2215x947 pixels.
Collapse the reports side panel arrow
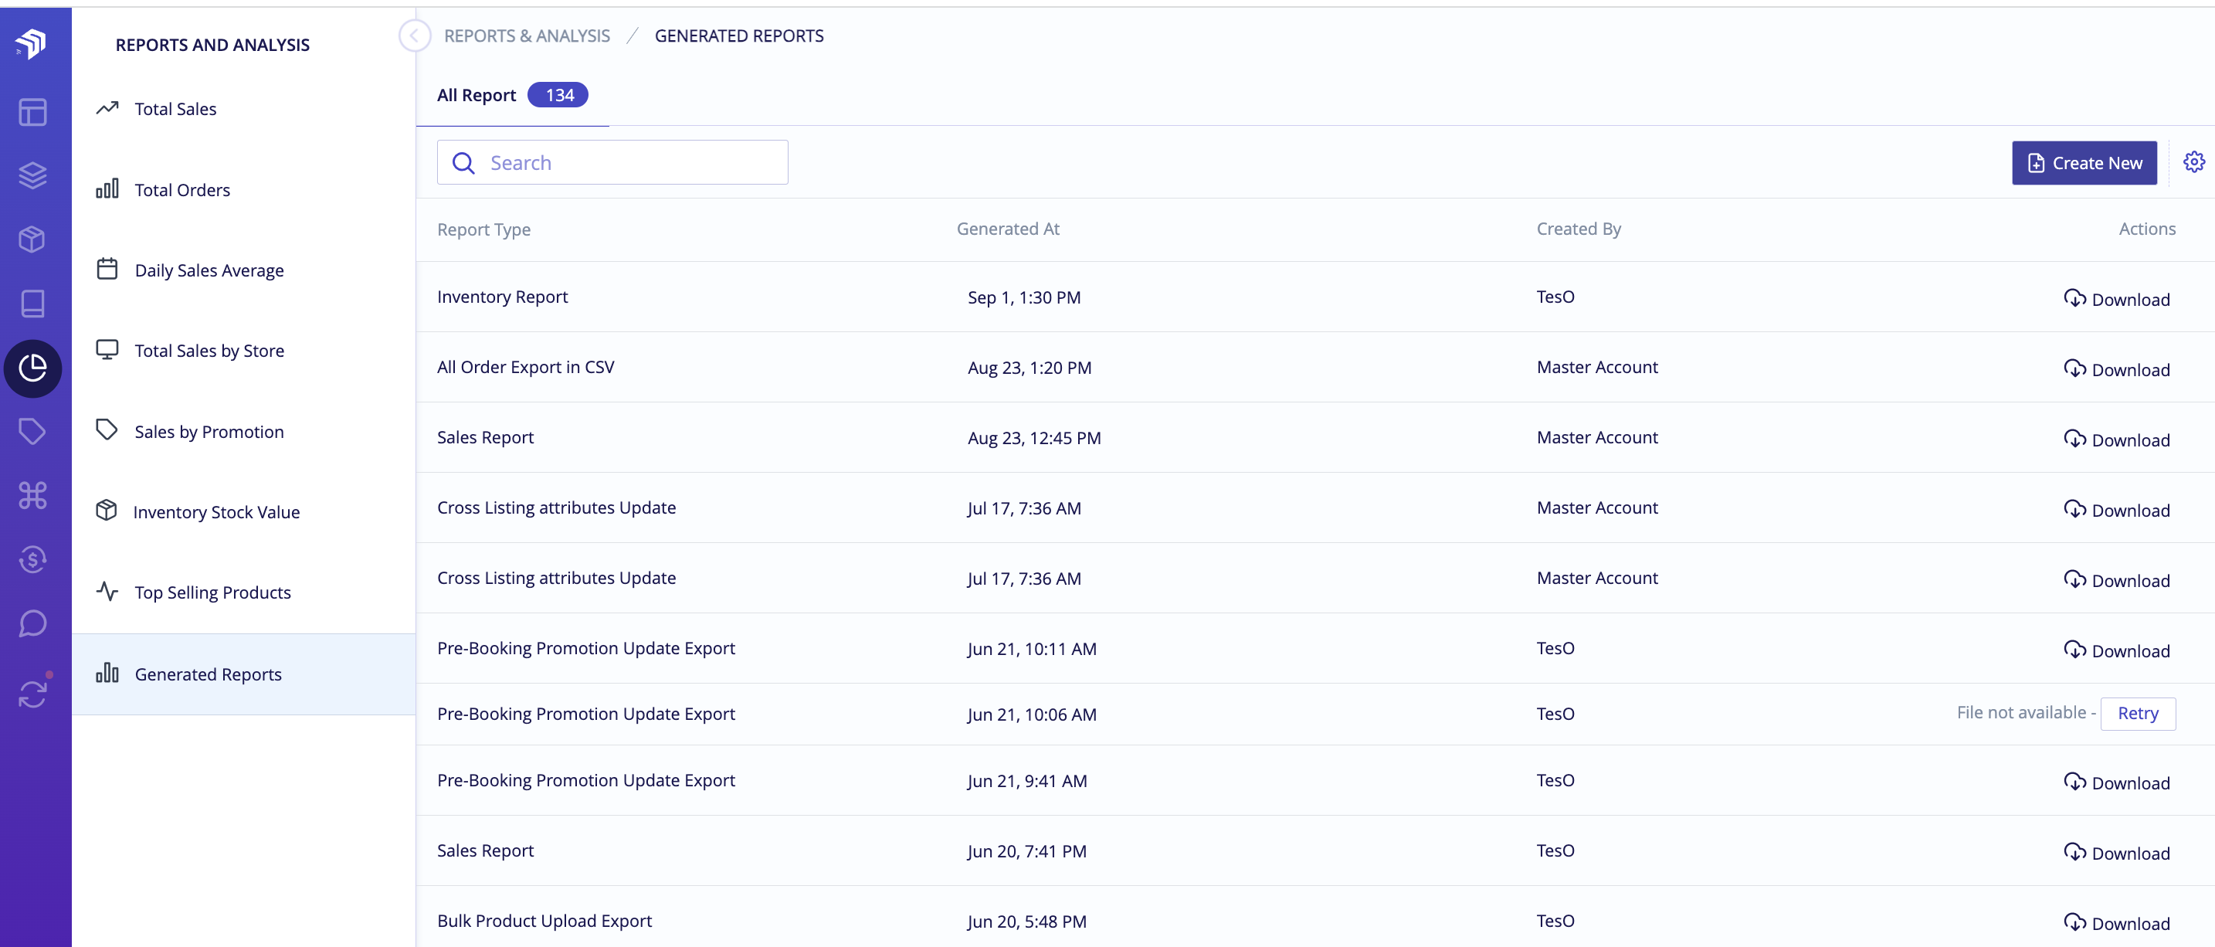[x=415, y=36]
